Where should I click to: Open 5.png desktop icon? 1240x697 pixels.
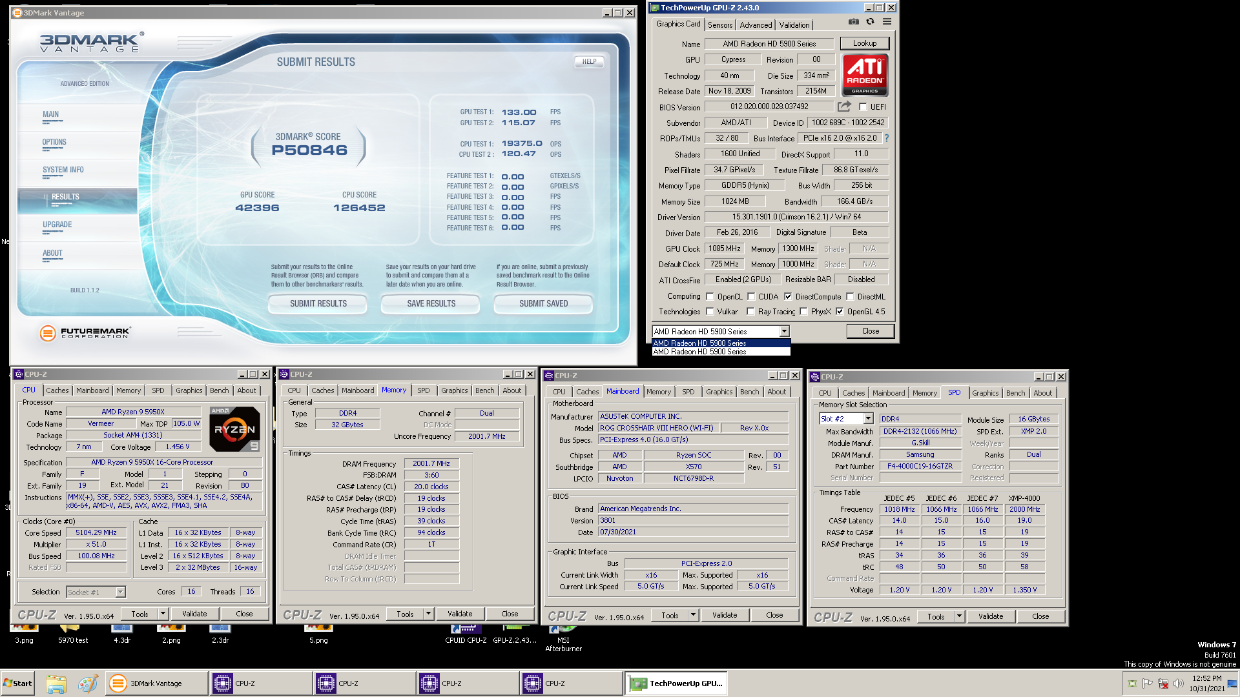coord(318,634)
